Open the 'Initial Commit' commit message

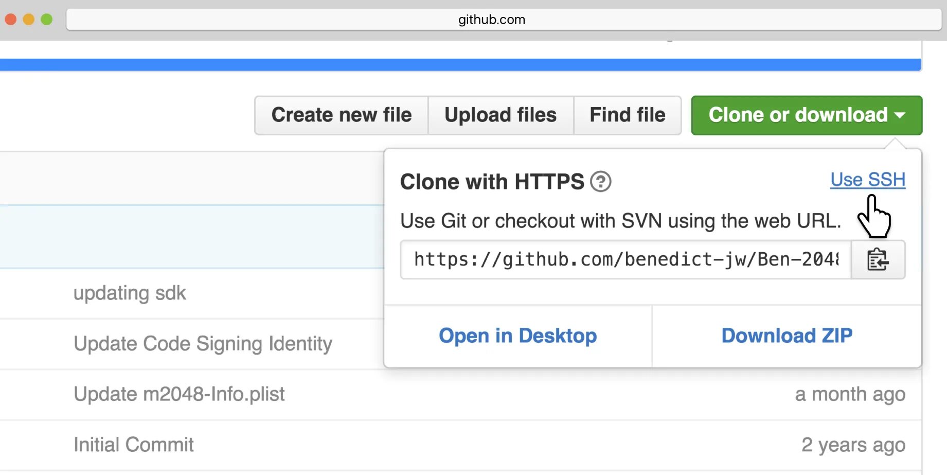click(134, 445)
